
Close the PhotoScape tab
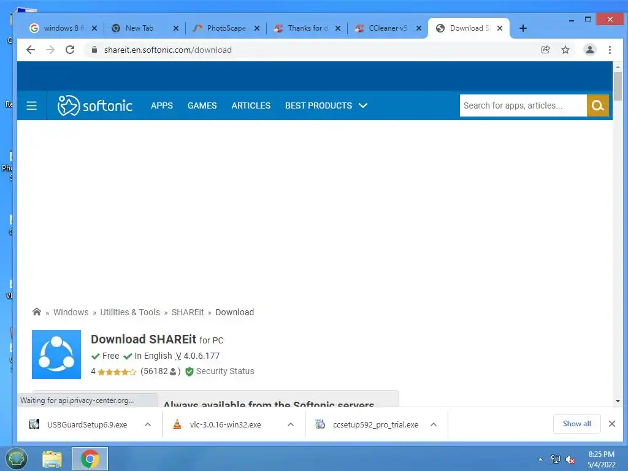(257, 28)
